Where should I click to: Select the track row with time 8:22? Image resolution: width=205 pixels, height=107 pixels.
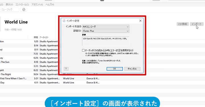coord(29,70)
